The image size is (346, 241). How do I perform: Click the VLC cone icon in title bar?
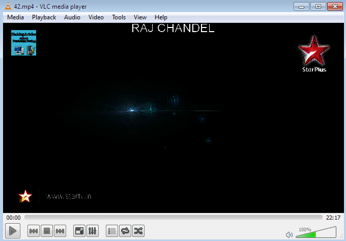pyautogui.click(x=8, y=6)
